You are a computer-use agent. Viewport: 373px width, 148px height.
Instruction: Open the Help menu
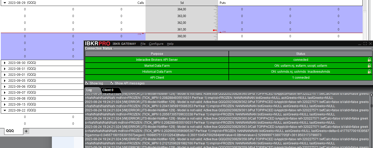(x=170, y=44)
